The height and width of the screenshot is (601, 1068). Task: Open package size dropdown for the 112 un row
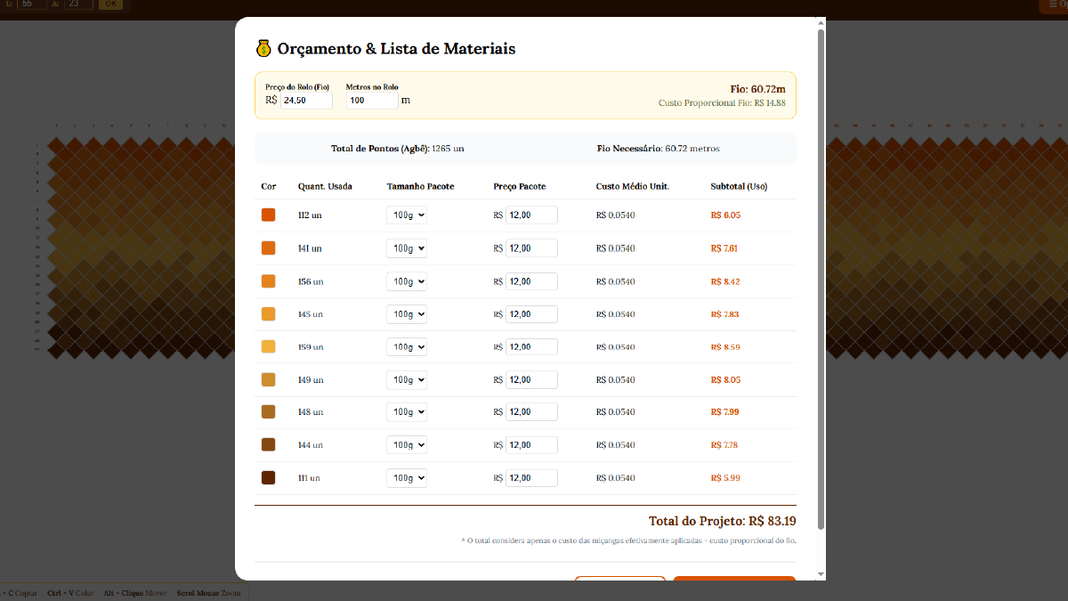click(x=407, y=215)
